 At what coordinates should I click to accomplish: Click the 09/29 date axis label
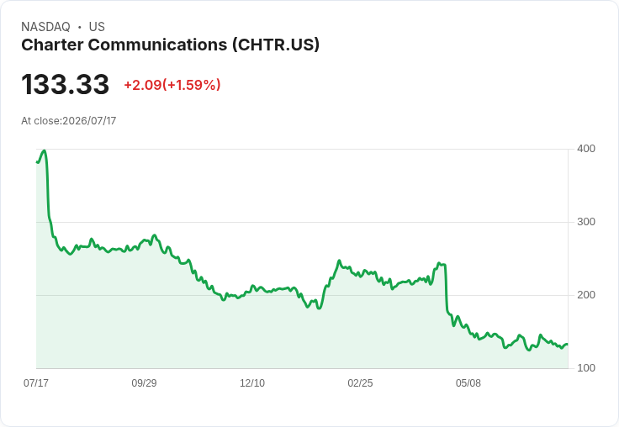click(x=144, y=382)
